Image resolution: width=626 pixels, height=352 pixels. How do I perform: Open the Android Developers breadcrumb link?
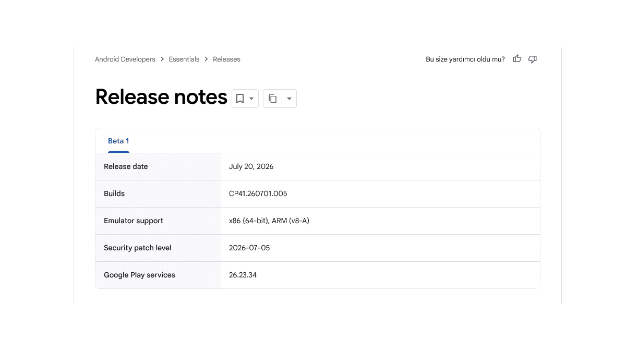[x=125, y=59]
